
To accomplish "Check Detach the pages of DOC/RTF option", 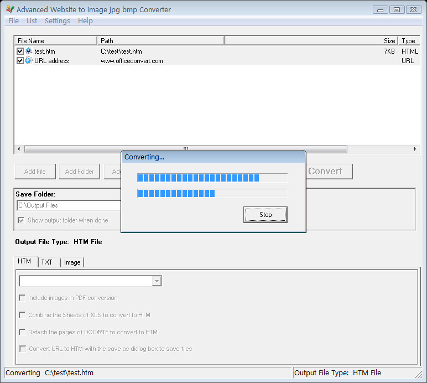I will (x=22, y=332).
